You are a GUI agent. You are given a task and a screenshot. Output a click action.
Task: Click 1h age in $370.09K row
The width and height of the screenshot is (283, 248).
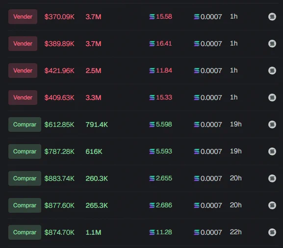click(234, 17)
